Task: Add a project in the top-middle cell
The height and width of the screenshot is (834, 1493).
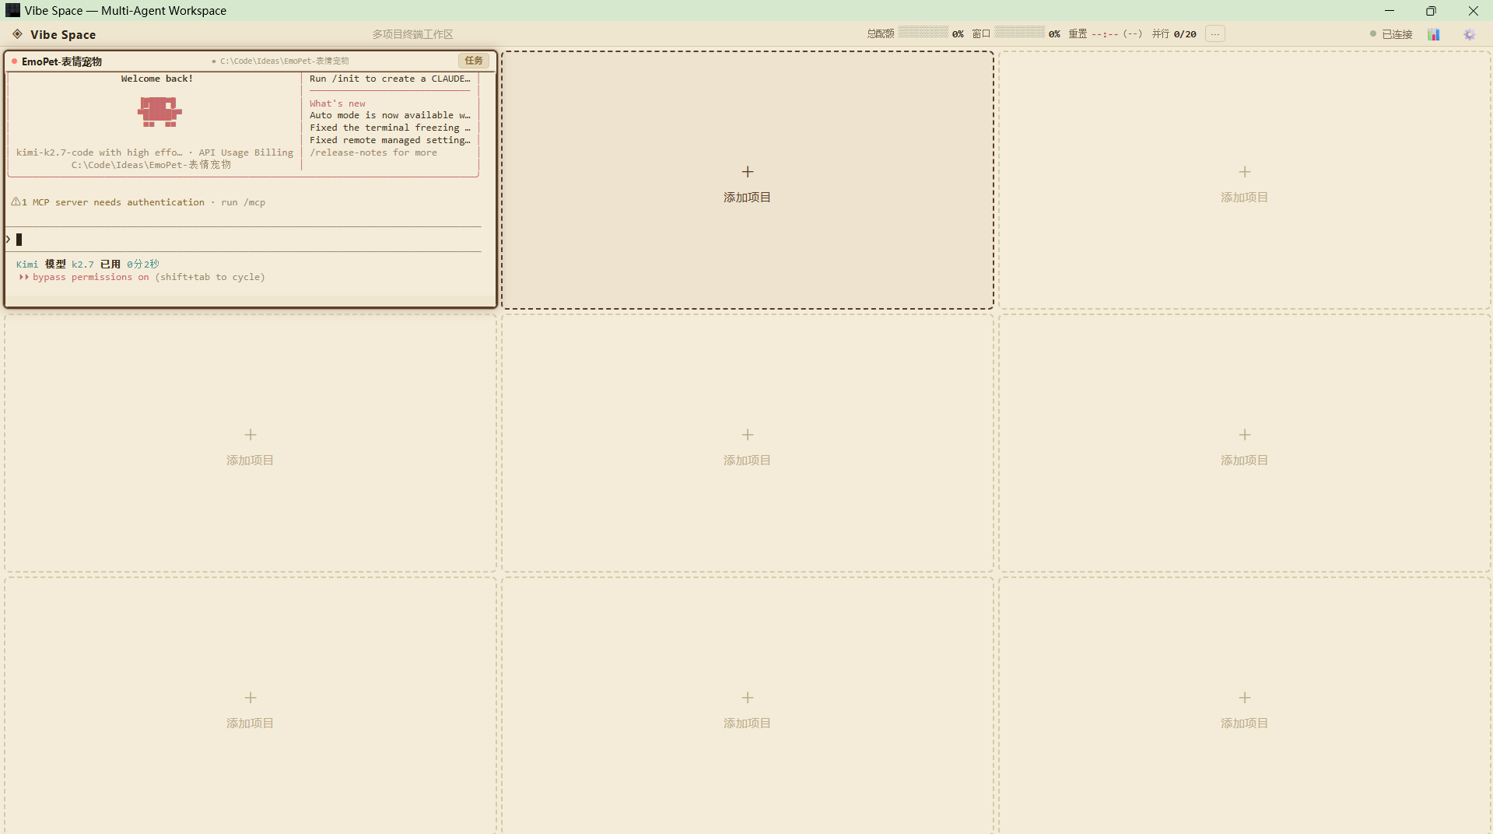Action: click(747, 180)
